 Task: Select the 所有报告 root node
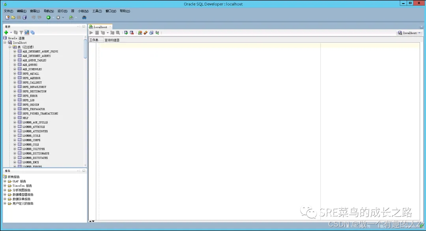[13, 177]
